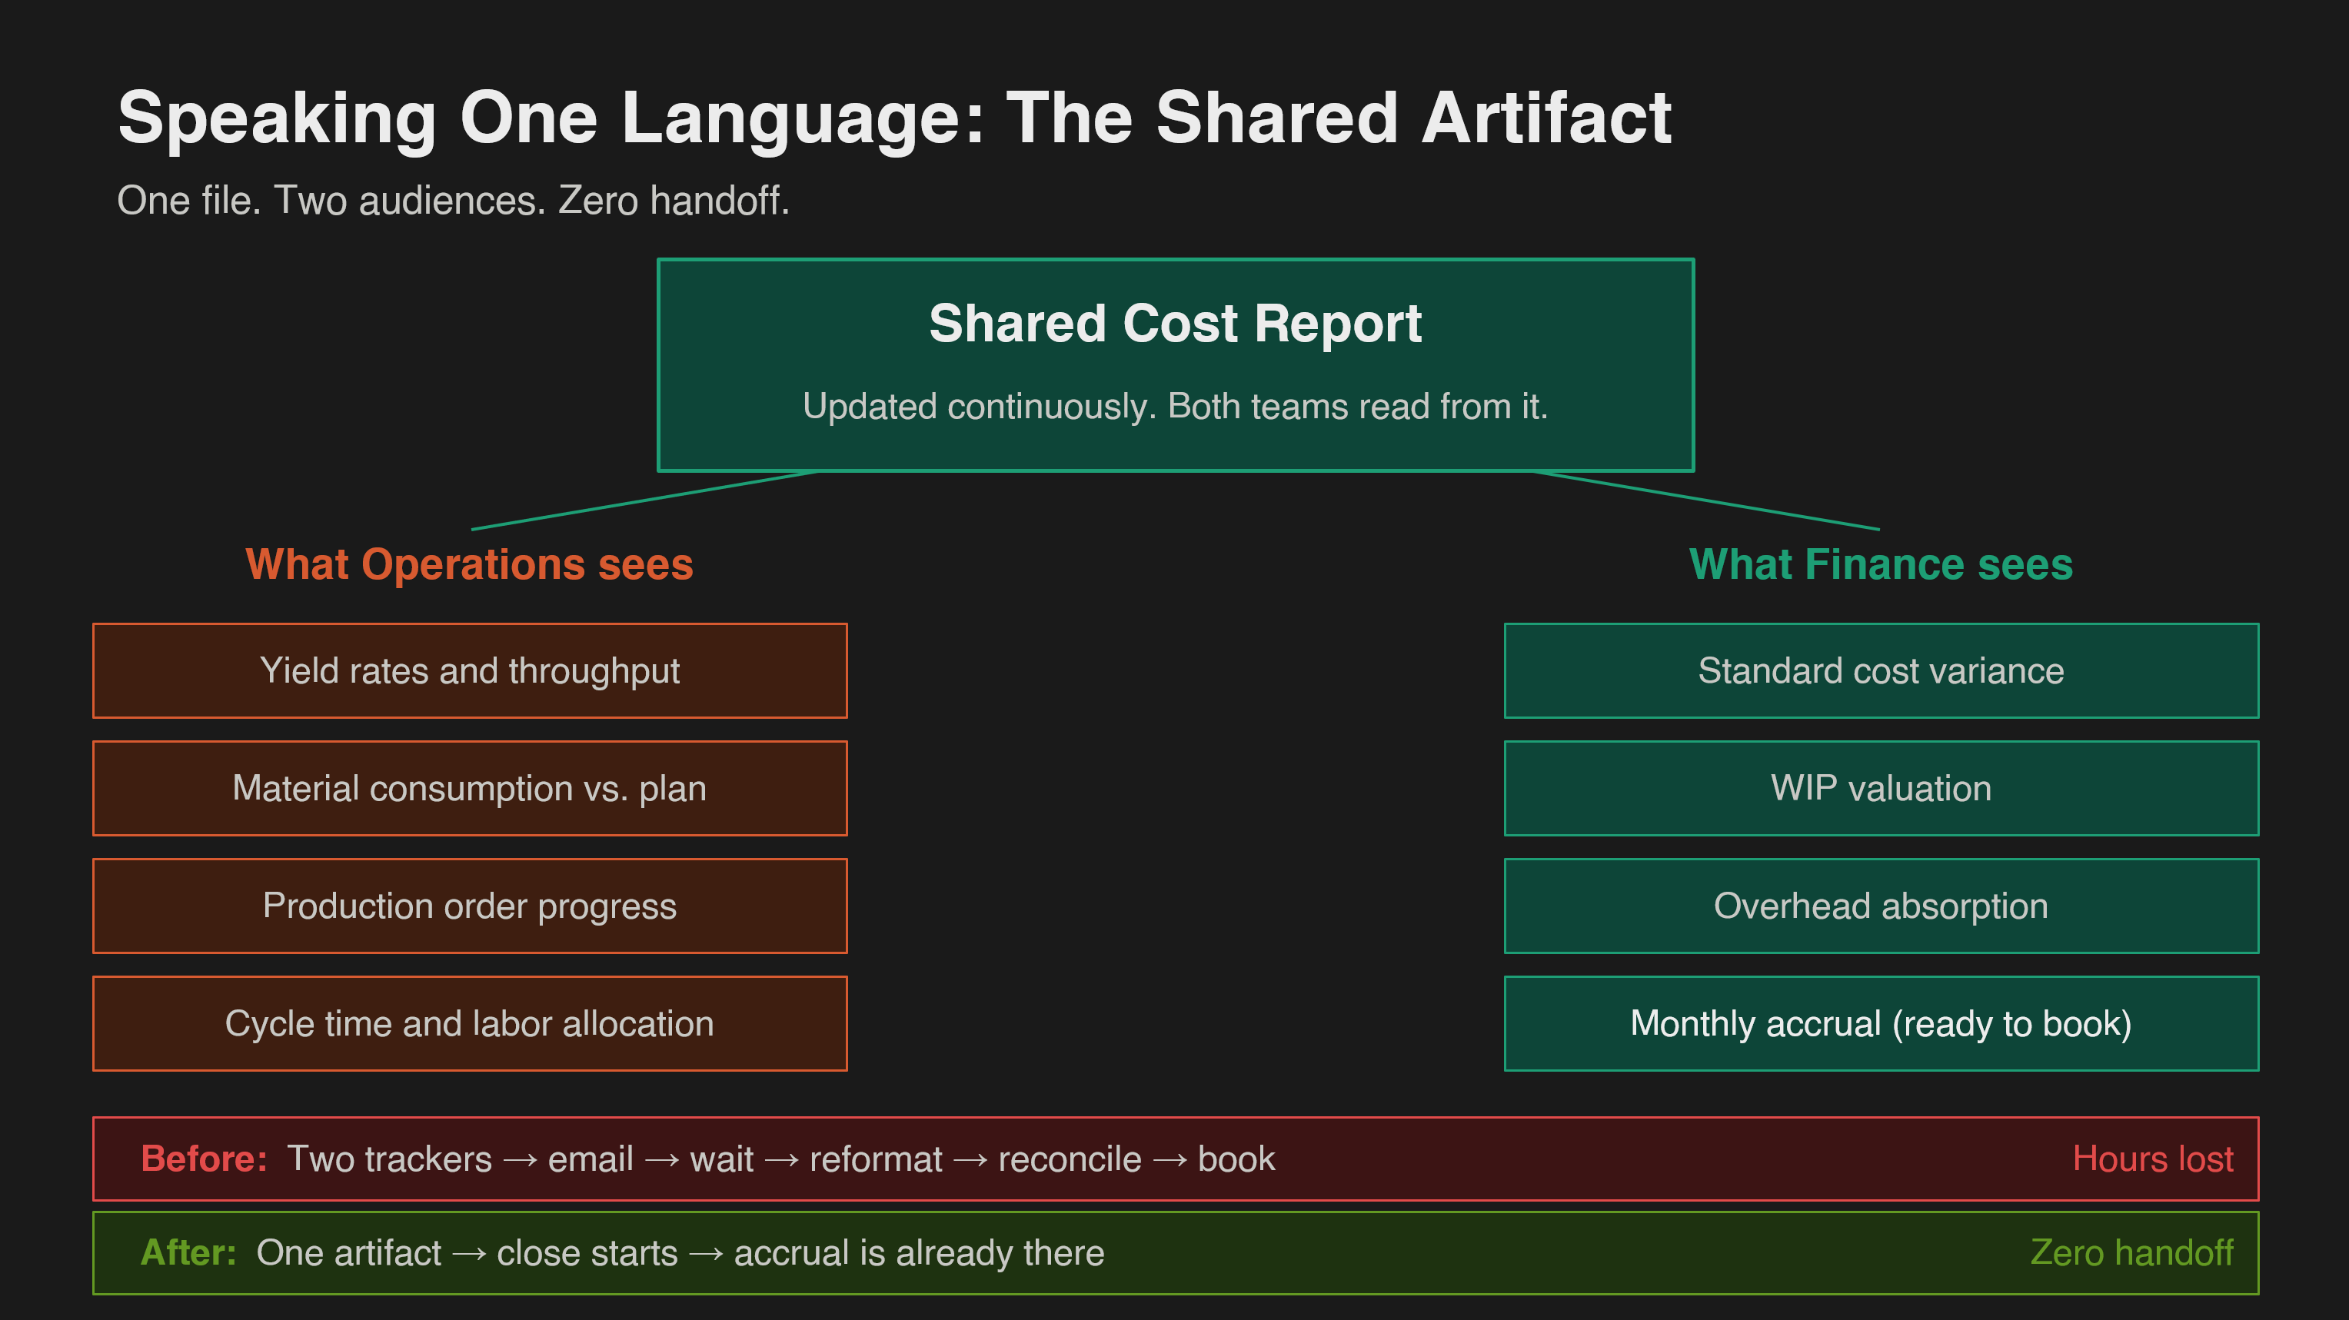Select the subtitle 'One file. Two audiences. Zero handoff.'
Screen dimensions: 2349x1320
[x=453, y=201]
